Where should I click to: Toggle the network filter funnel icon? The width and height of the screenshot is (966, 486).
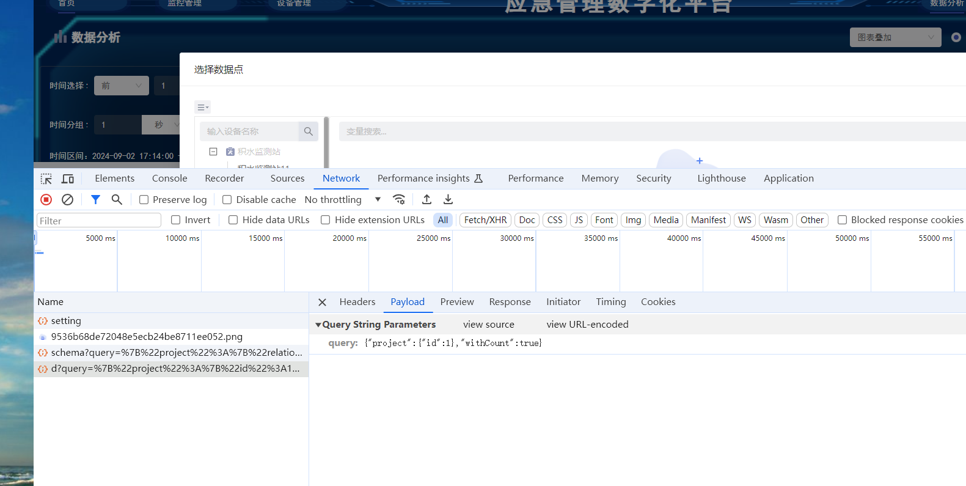[x=95, y=199]
